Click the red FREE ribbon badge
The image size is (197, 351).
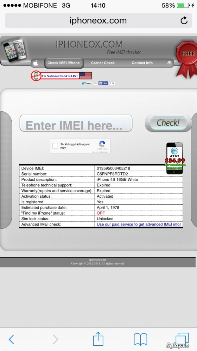186,58
